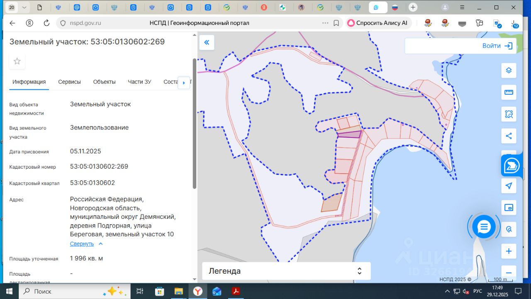Click the site protection shield icon

pos(63,23)
